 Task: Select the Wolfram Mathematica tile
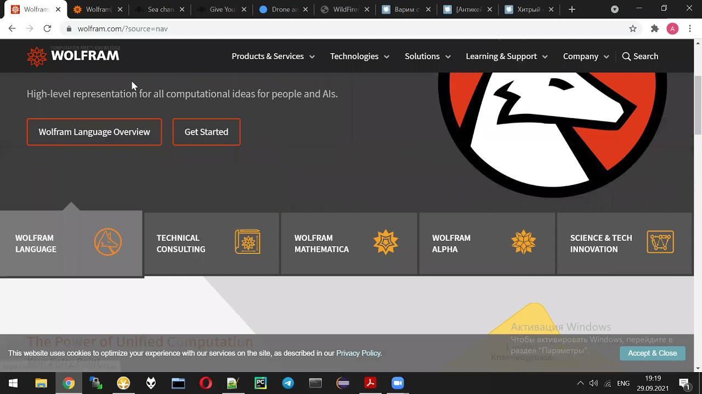pyautogui.click(x=349, y=244)
